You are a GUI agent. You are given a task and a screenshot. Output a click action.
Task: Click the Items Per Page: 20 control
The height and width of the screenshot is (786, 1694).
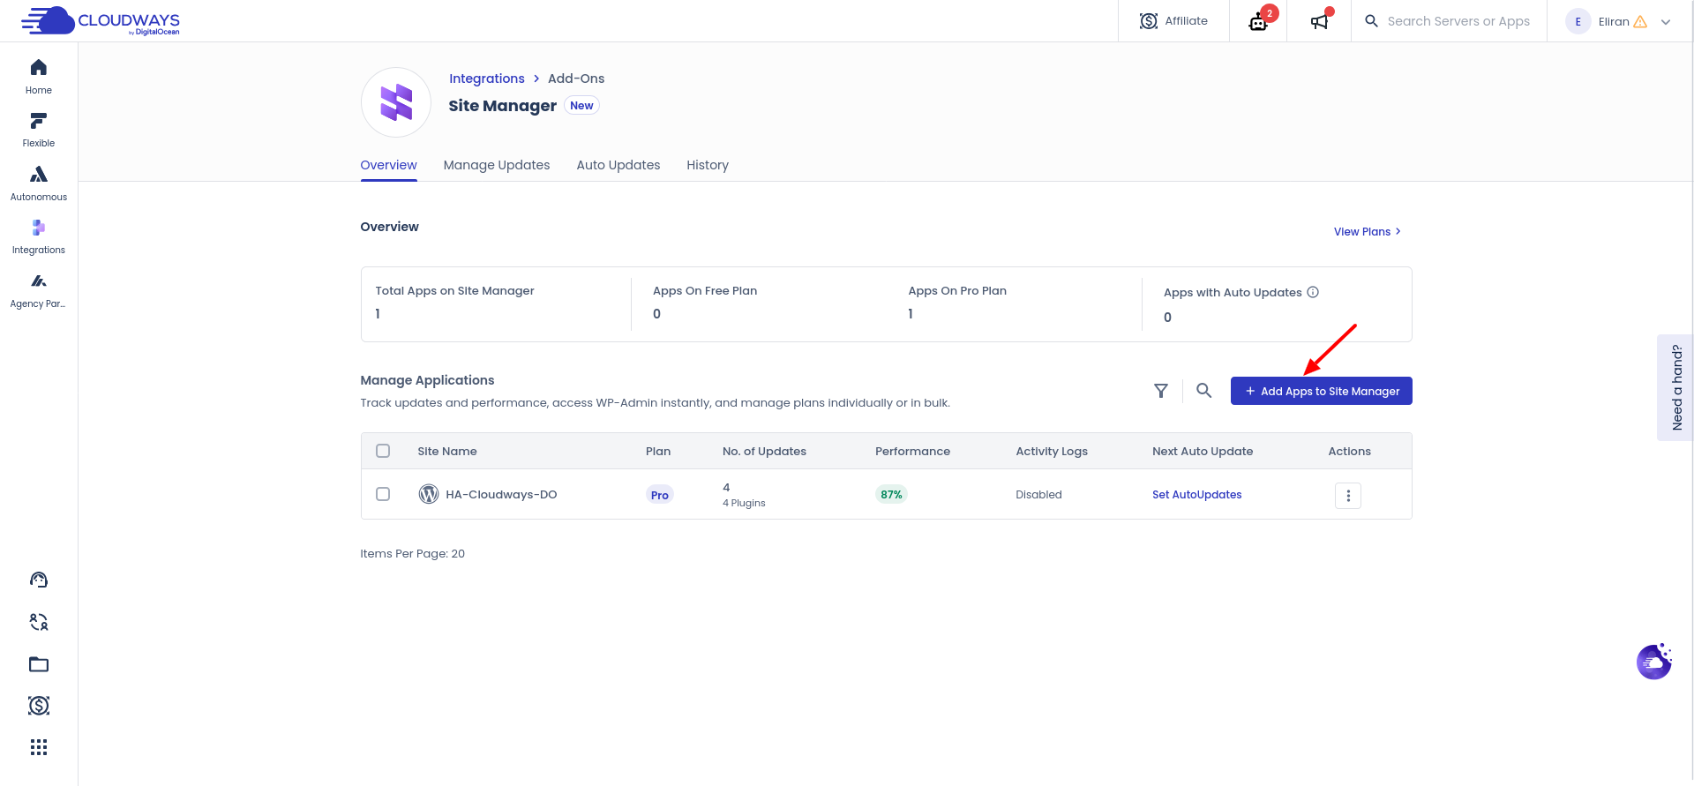click(x=412, y=554)
